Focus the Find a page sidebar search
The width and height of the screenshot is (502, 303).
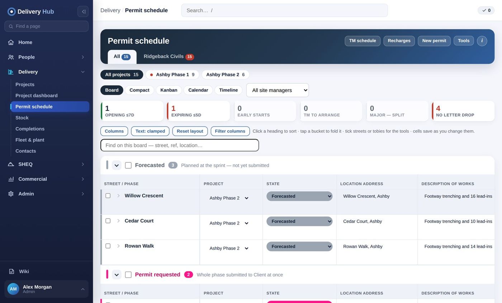[47, 26]
